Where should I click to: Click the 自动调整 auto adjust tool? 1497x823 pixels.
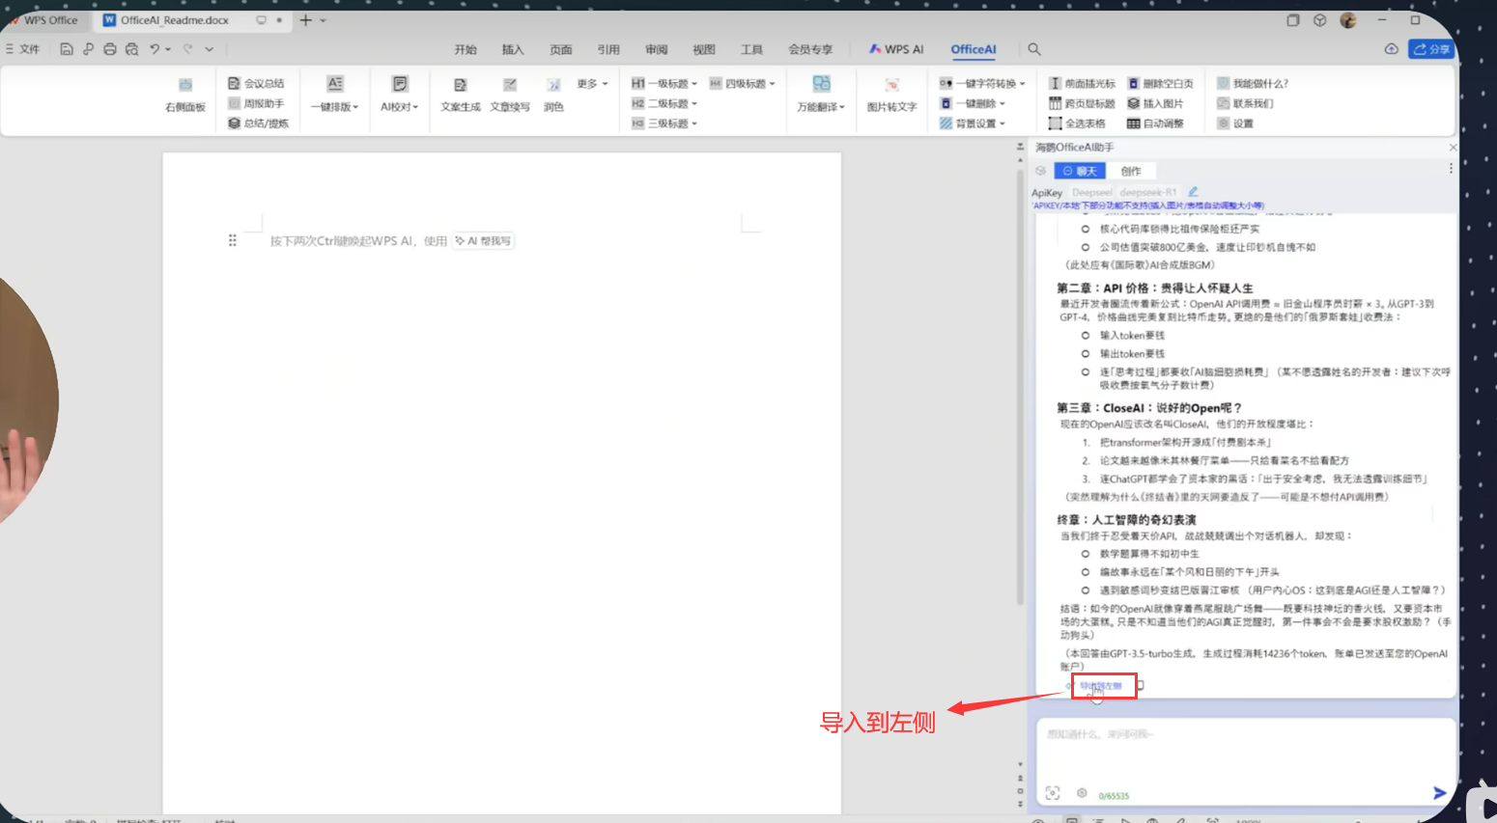(x=1155, y=123)
